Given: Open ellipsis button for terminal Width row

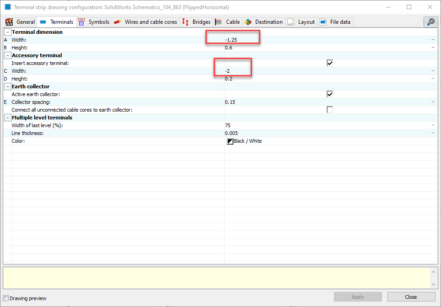Looking at the screenshot, I should click(433, 40).
